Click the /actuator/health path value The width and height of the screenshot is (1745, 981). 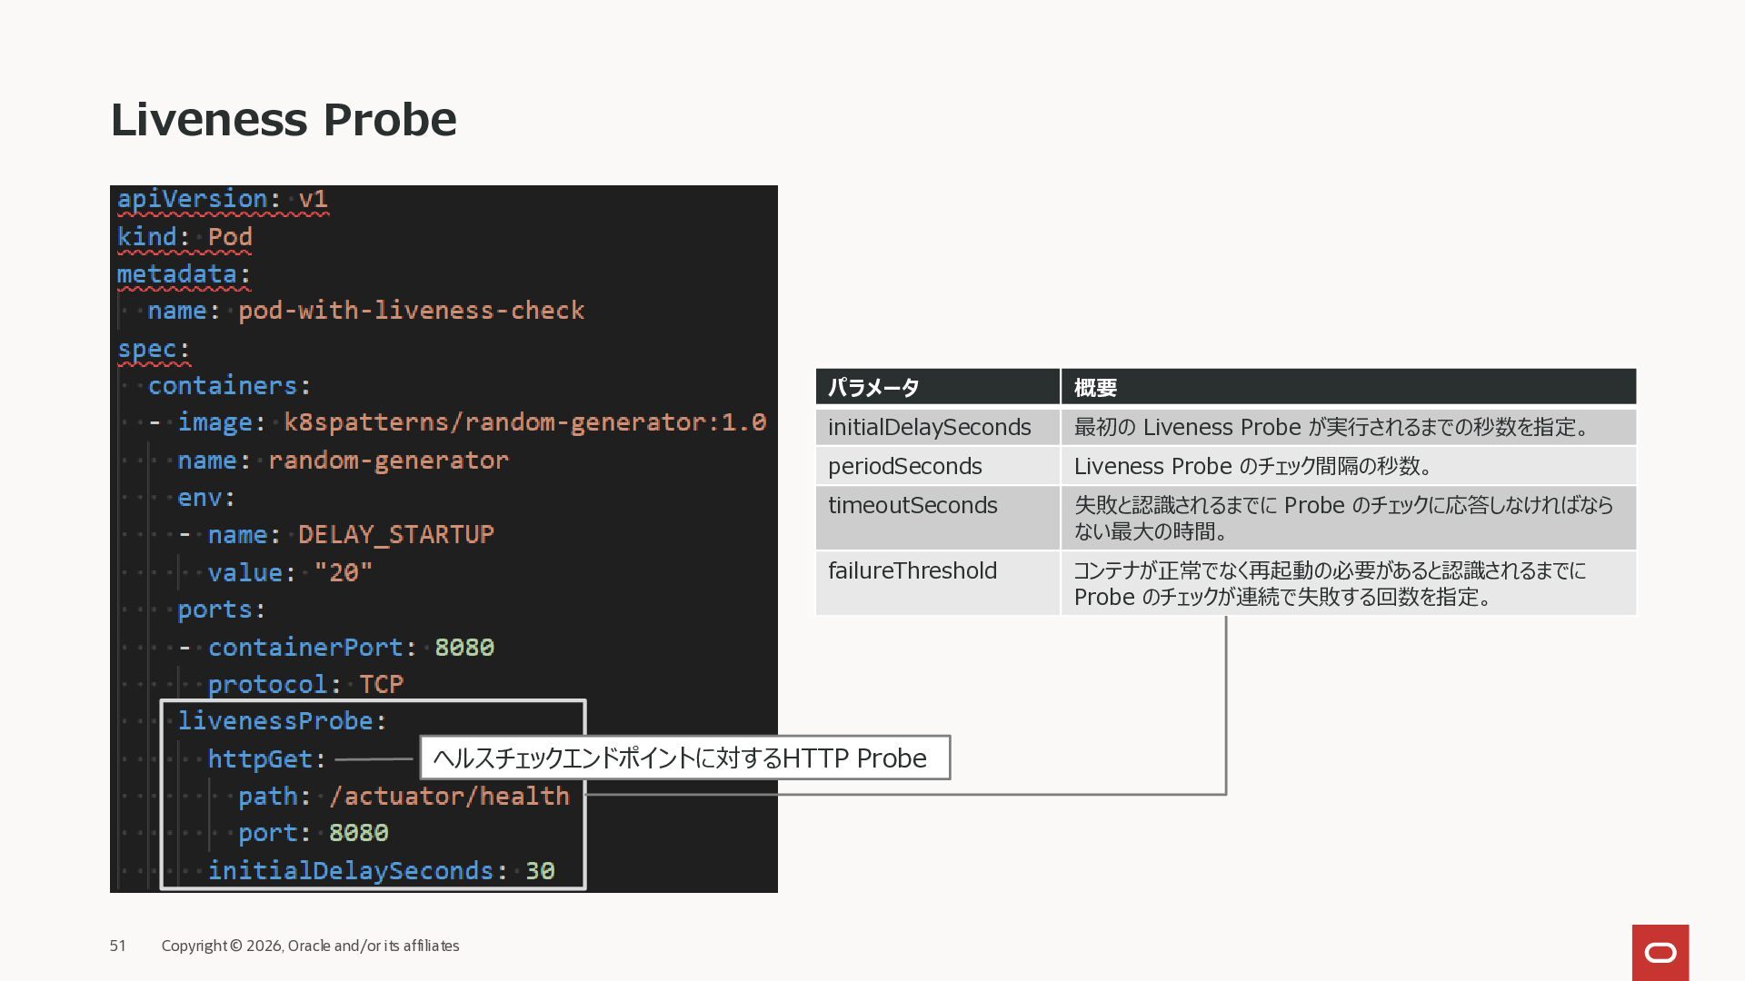pos(449,797)
